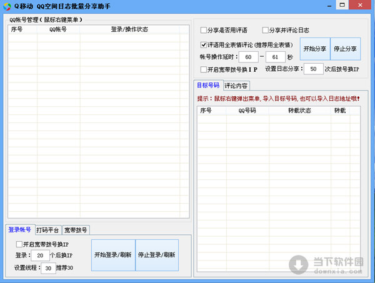Click the 开始登录/刷新 button
This screenshot has height=283, width=375.
pyautogui.click(x=112, y=255)
